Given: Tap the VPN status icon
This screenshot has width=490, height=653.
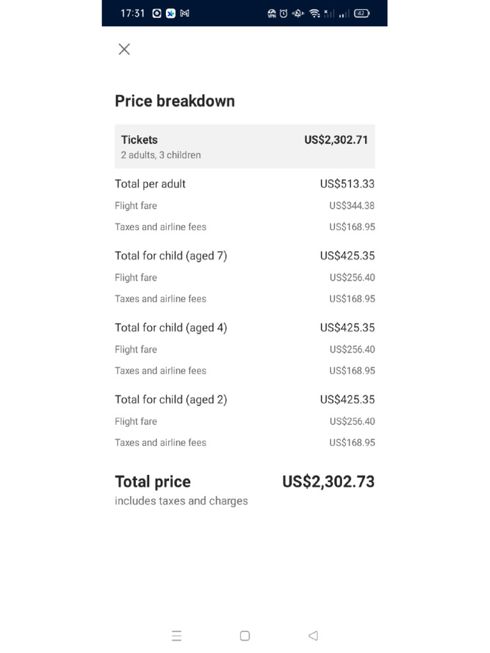Looking at the screenshot, I should pyautogui.click(x=272, y=13).
